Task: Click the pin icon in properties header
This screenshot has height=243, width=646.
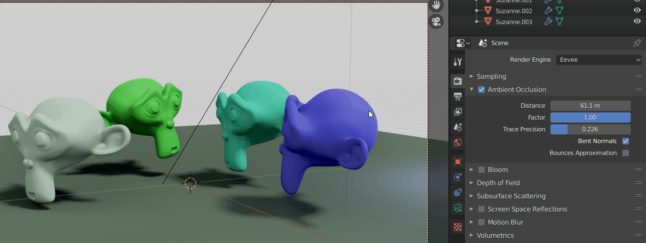Action: [x=637, y=43]
